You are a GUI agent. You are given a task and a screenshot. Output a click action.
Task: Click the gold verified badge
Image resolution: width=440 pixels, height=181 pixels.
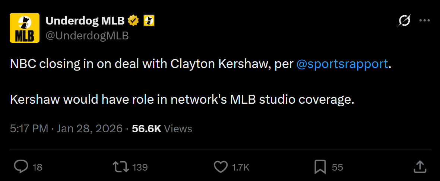133,21
